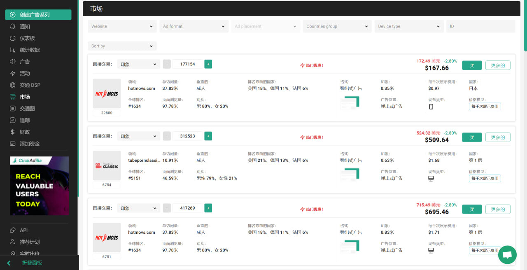Open 交通 DSP section
Screen dimensions: 527x270
30,85
